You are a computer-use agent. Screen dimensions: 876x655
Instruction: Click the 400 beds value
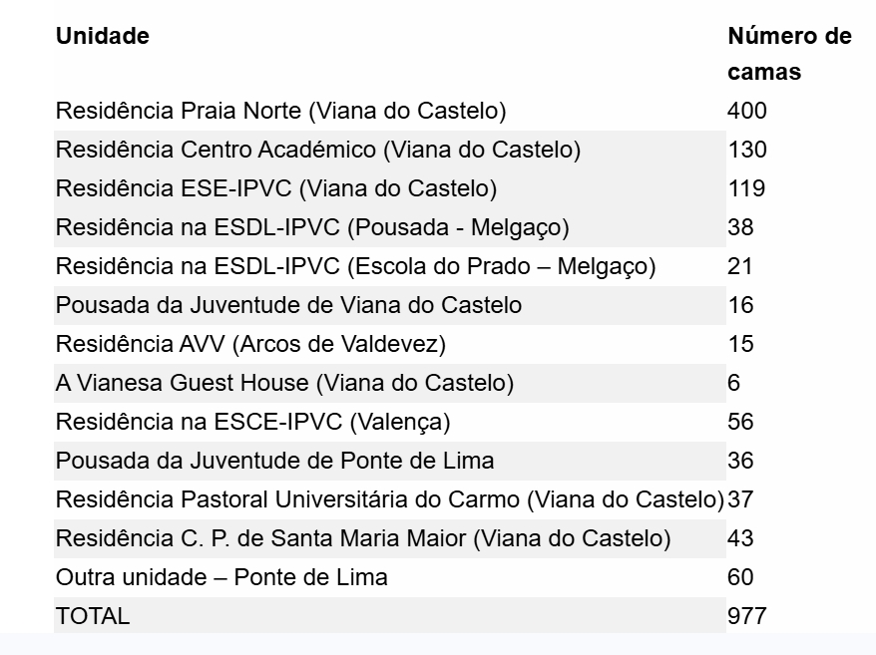pos(747,111)
